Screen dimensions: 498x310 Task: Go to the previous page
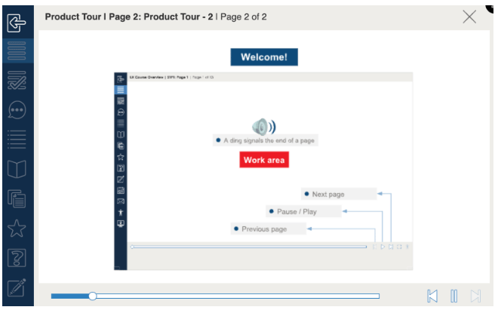432,296
